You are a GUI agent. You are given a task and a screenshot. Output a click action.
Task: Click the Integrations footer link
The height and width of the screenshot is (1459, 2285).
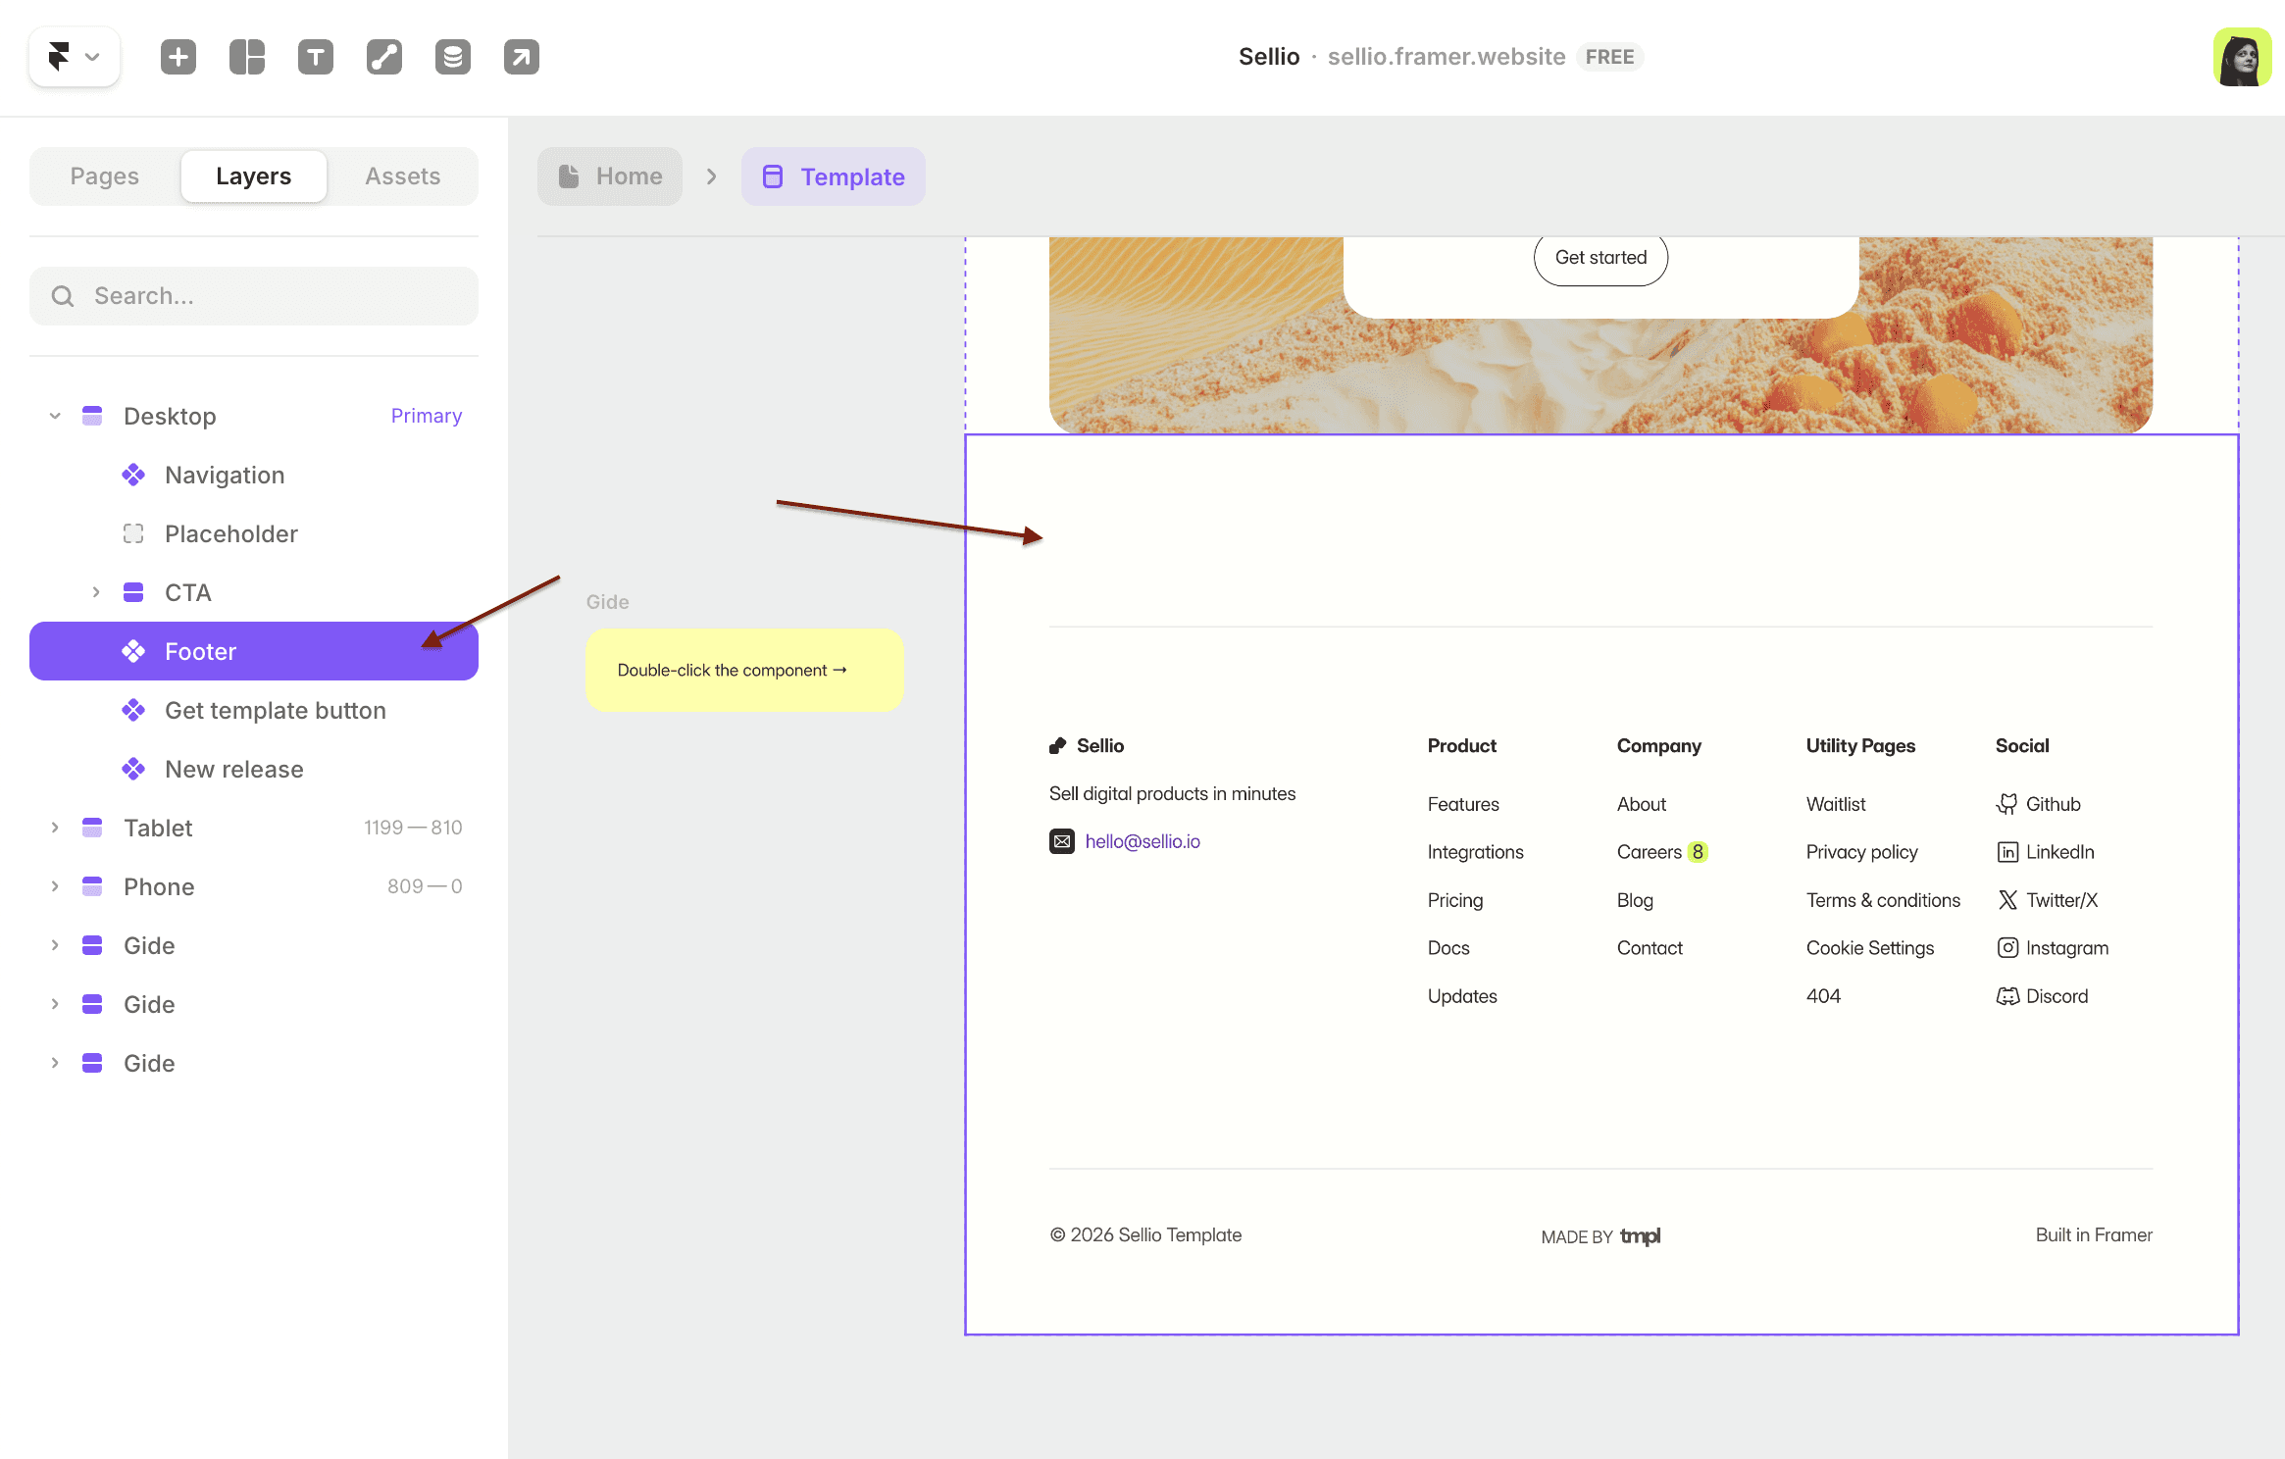(x=1475, y=852)
